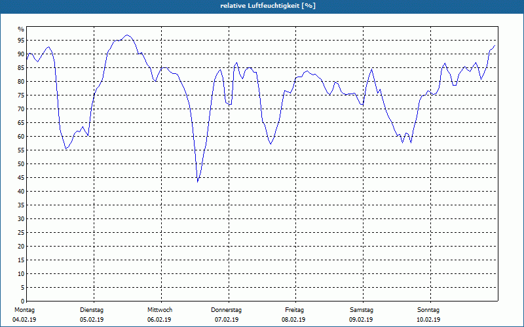
Task: Click the y-axis value '85'
Action: point(21,68)
